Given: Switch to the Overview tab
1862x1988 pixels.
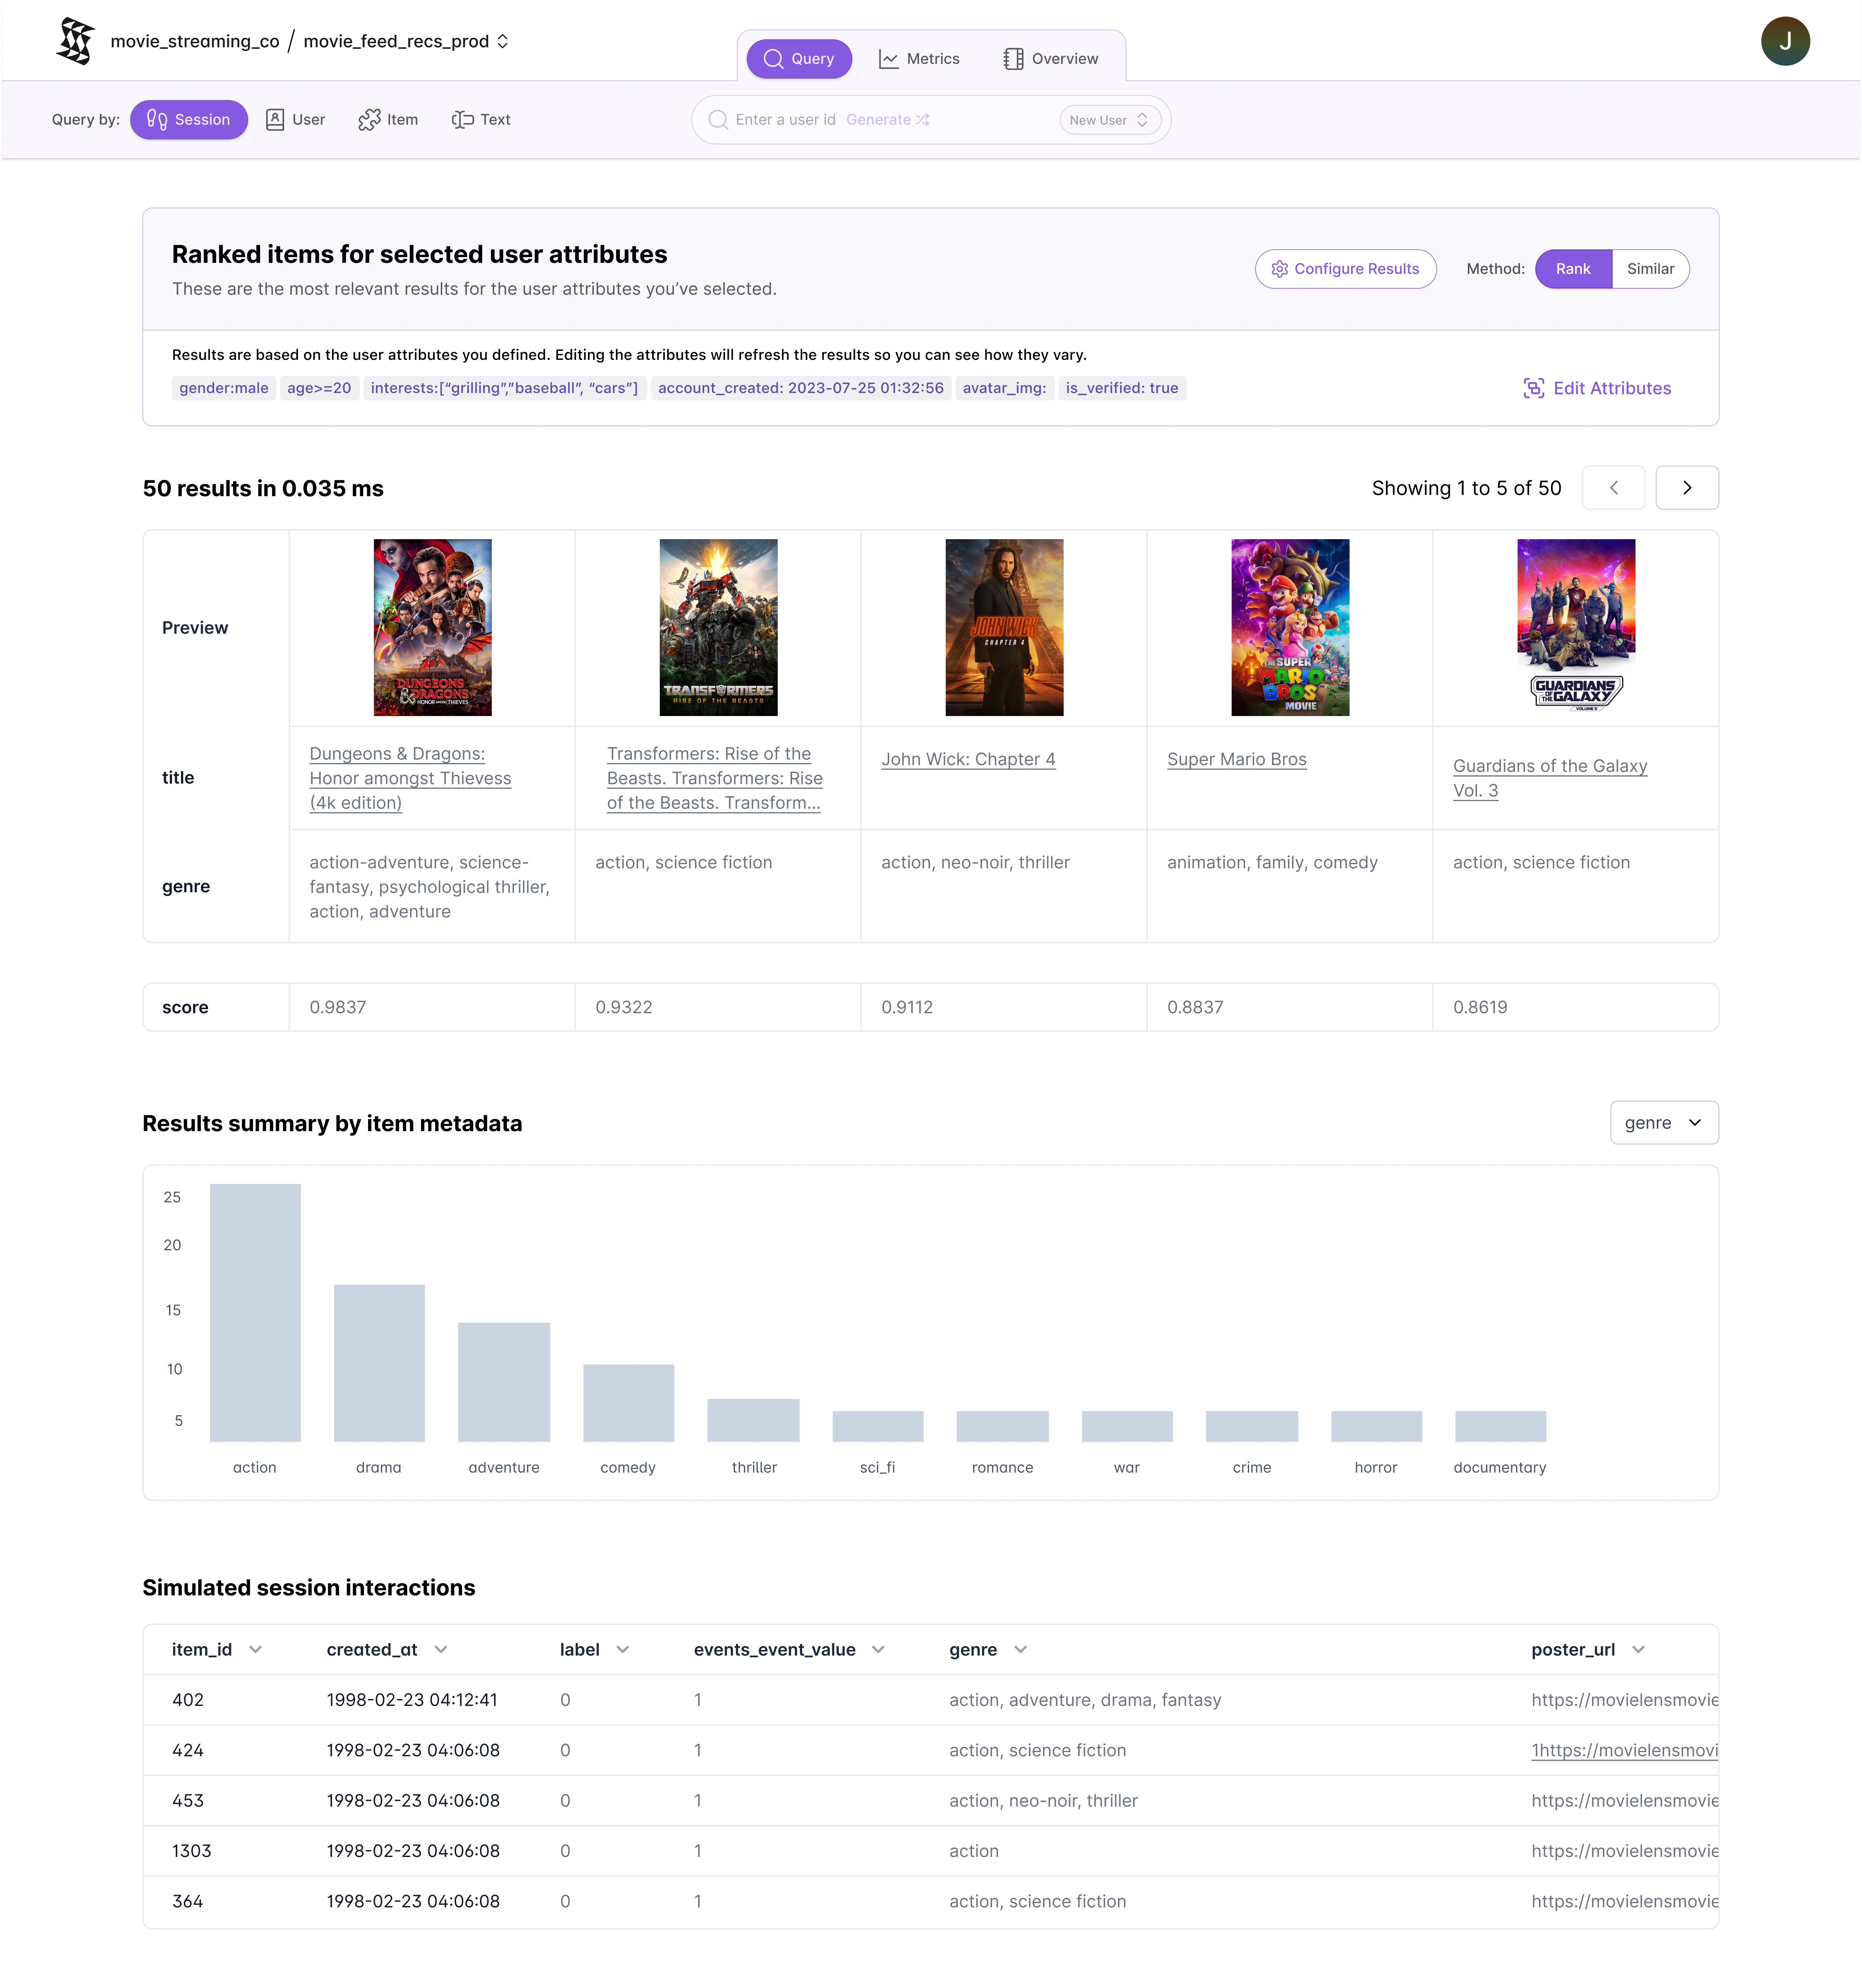Looking at the screenshot, I should click(1051, 59).
